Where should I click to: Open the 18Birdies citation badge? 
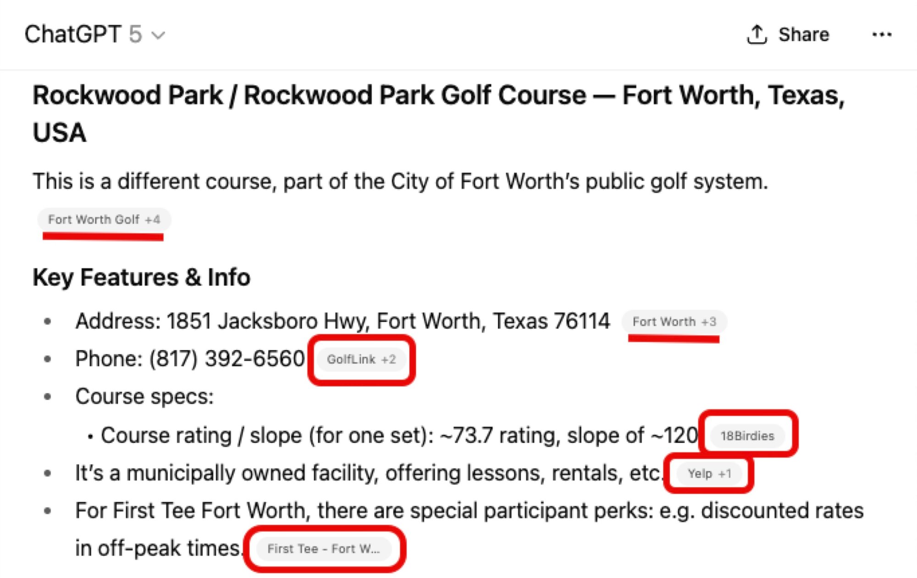pos(747,436)
